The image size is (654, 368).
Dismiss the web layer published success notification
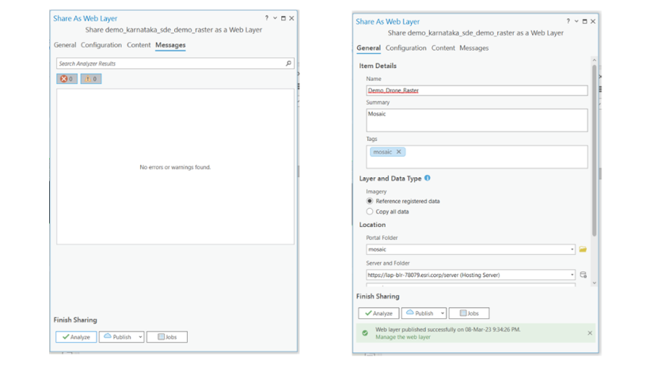pos(590,333)
